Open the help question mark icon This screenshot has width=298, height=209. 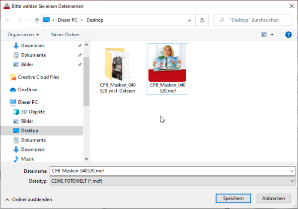[x=288, y=35]
